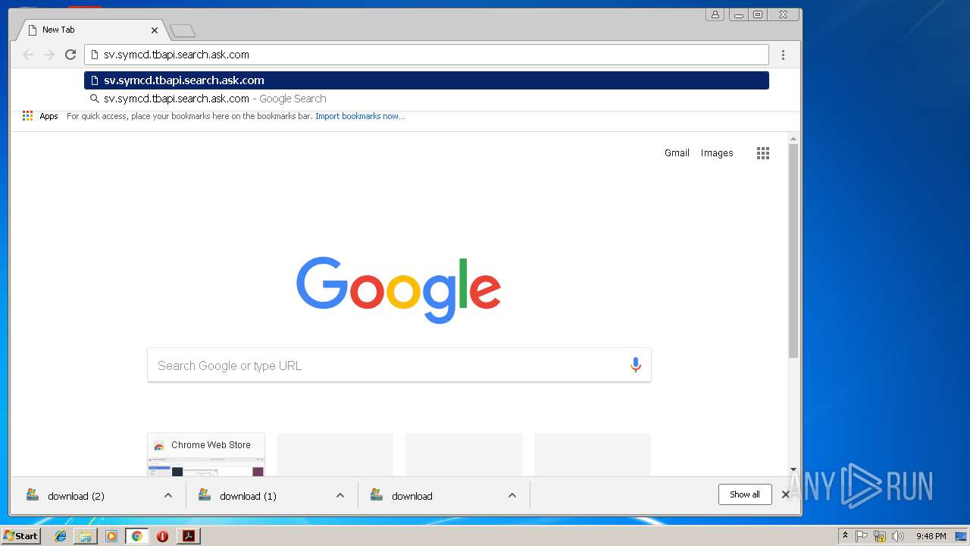Open the Action Center flag icon
This screenshot has height=546, width=970.
point(862,536)
